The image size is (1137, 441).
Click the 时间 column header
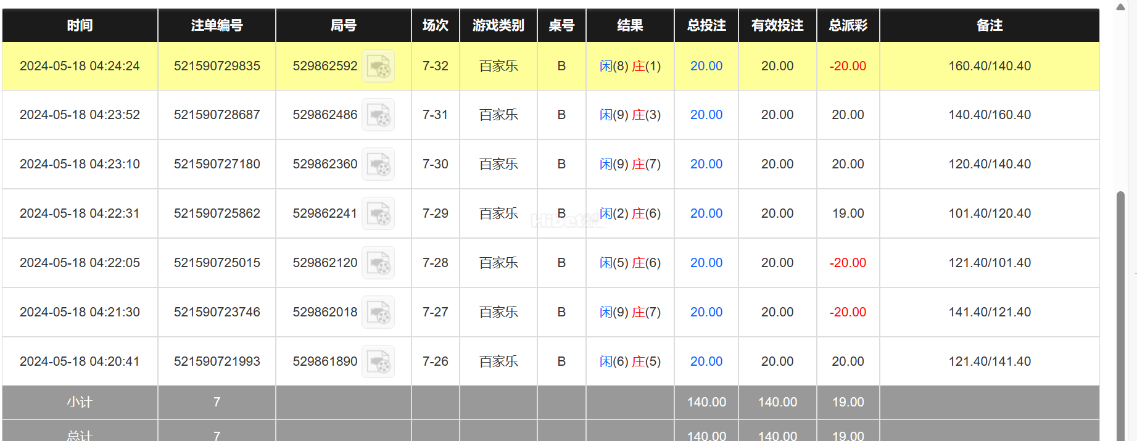pos(80,25)
